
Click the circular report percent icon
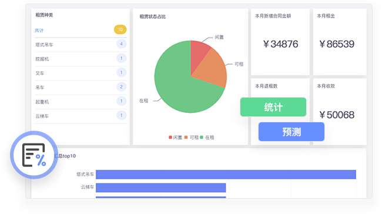(x=34, y=155)
